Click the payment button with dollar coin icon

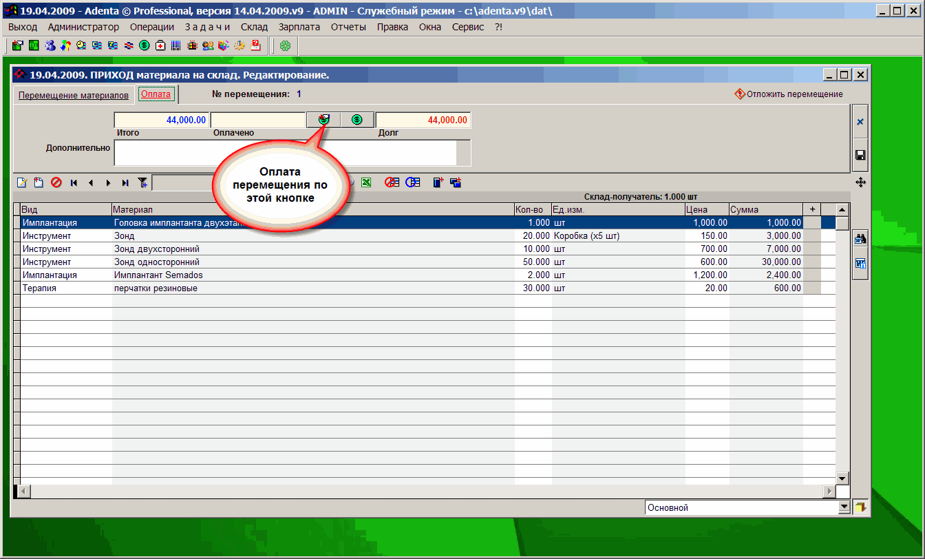point(357,120)
